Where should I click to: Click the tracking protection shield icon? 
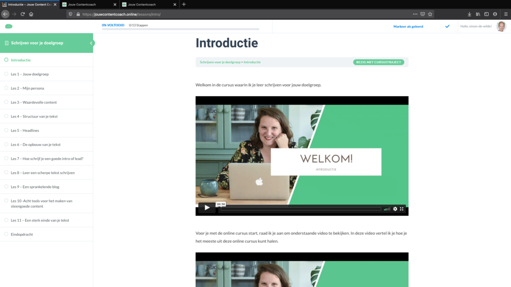(x=70, y=14)
